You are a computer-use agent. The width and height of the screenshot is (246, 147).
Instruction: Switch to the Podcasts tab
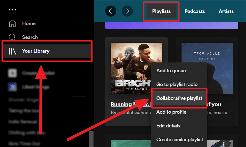[195, 11]
